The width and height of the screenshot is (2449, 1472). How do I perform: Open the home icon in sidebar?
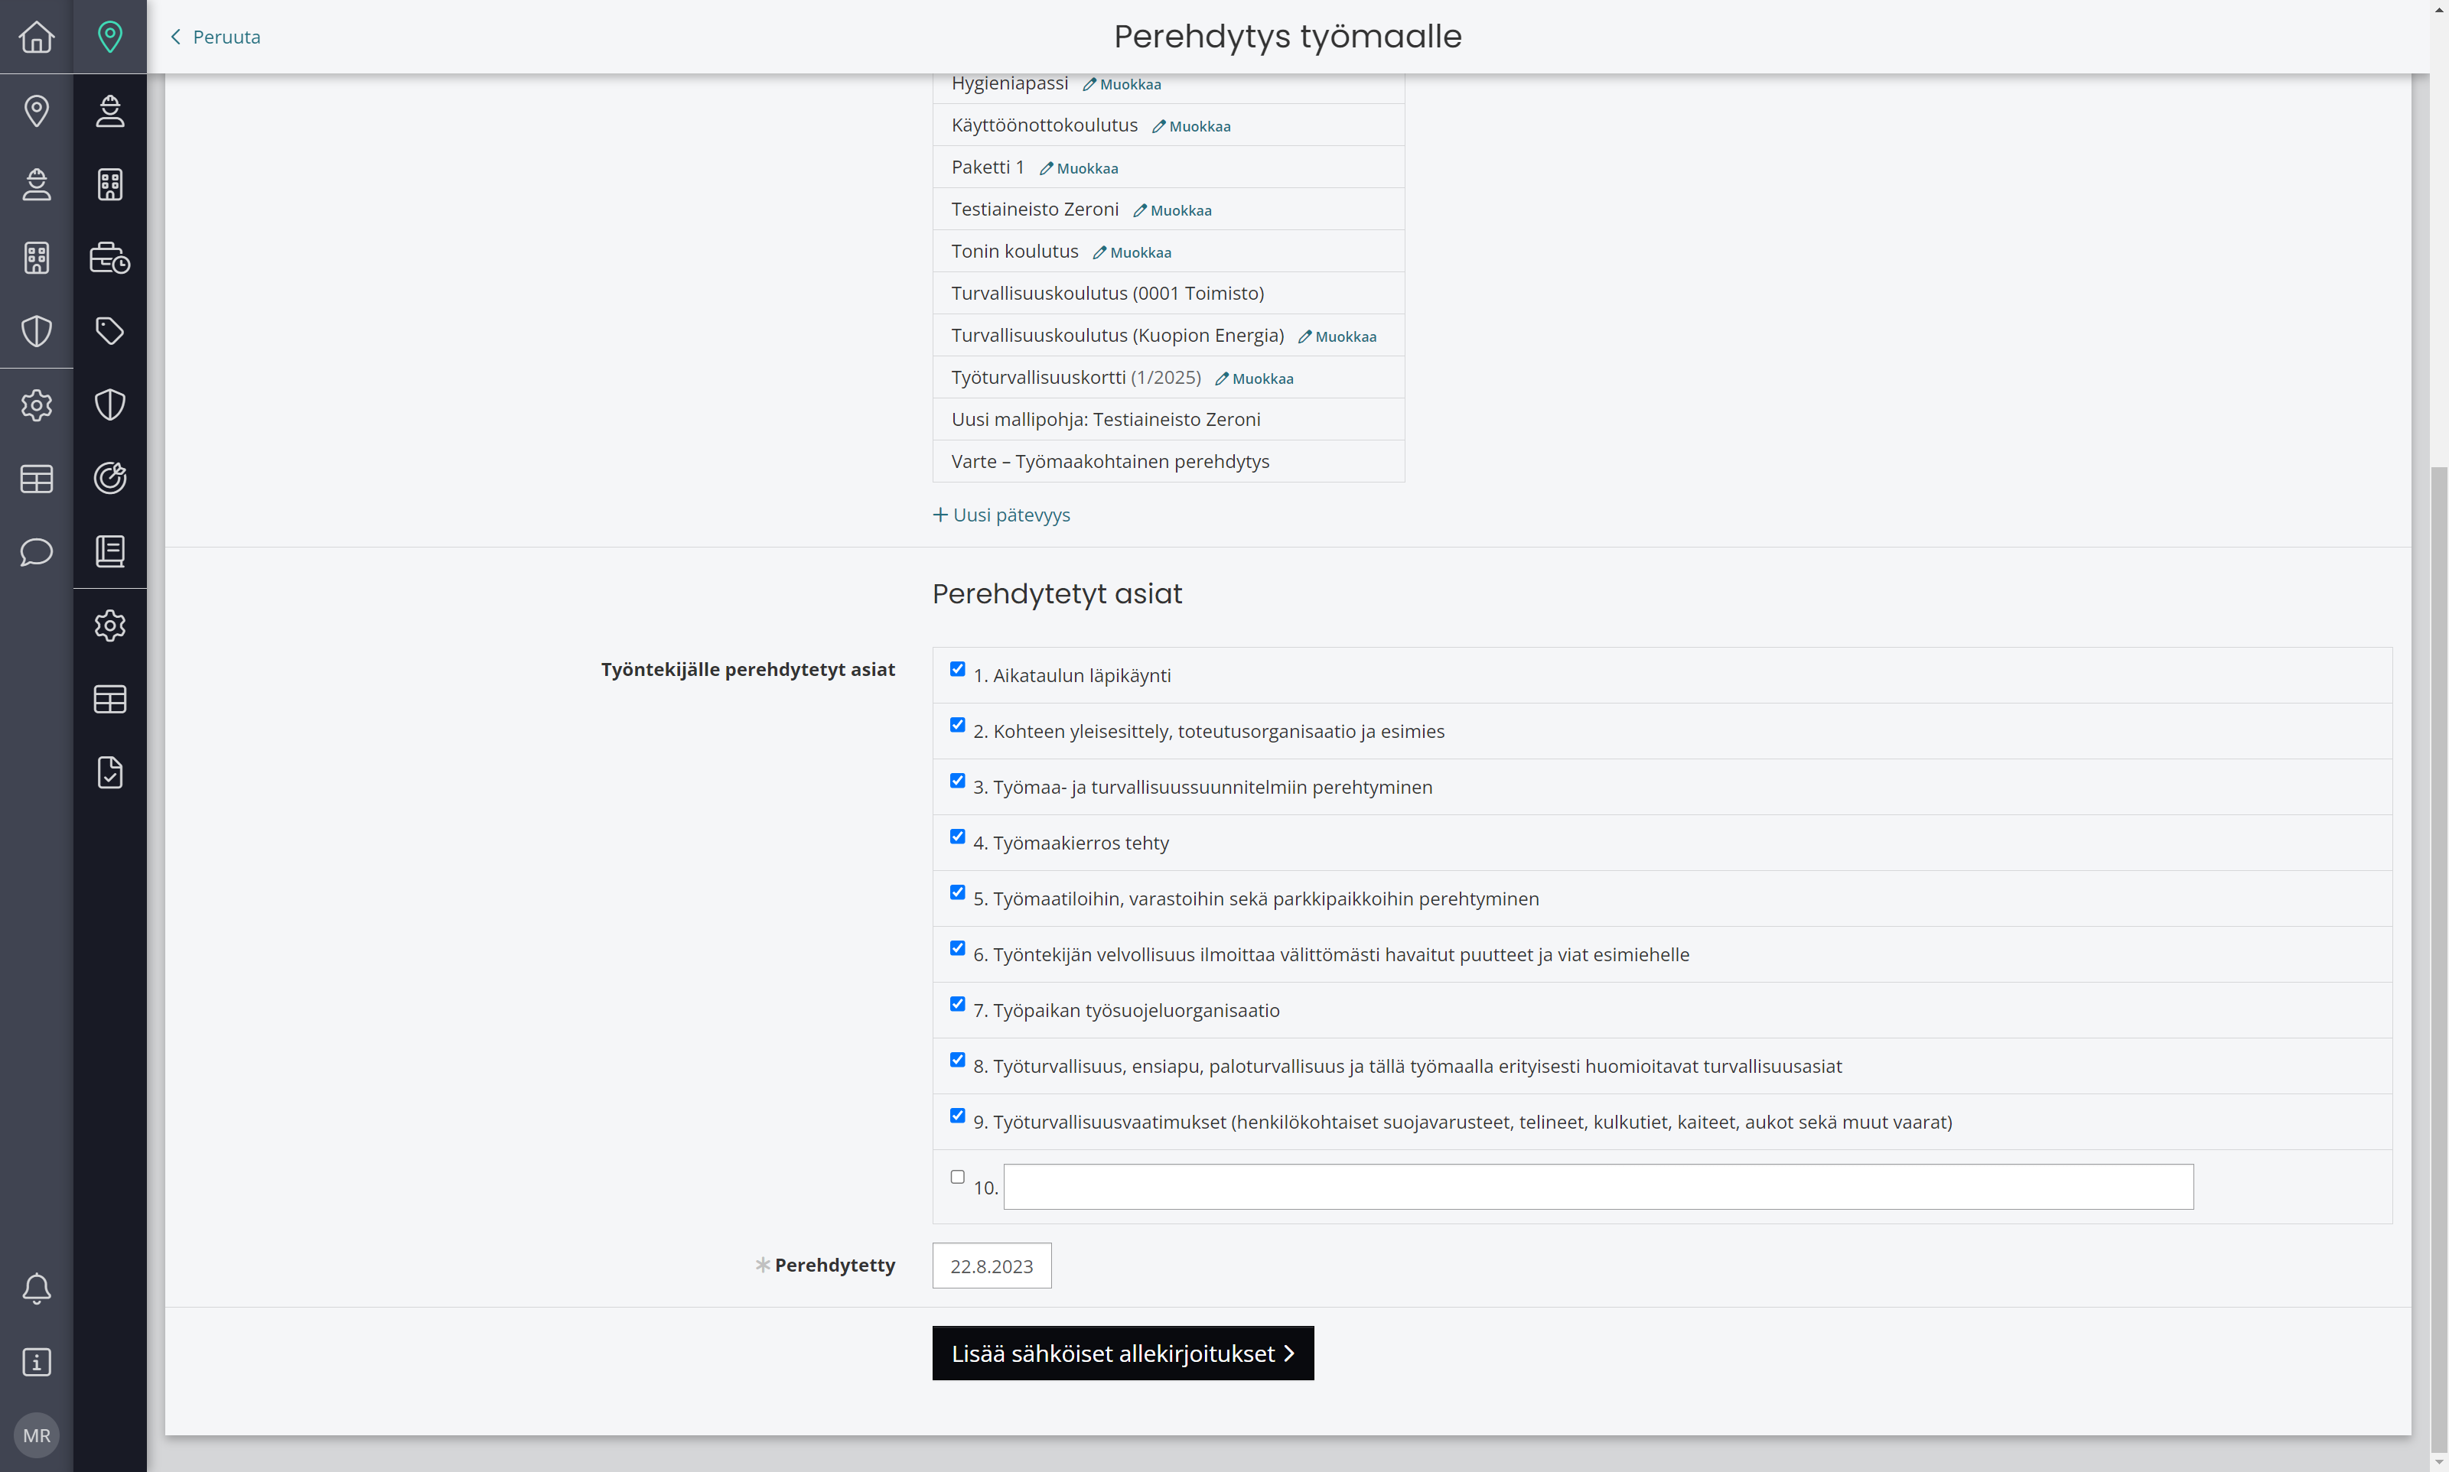pos(37,37)
